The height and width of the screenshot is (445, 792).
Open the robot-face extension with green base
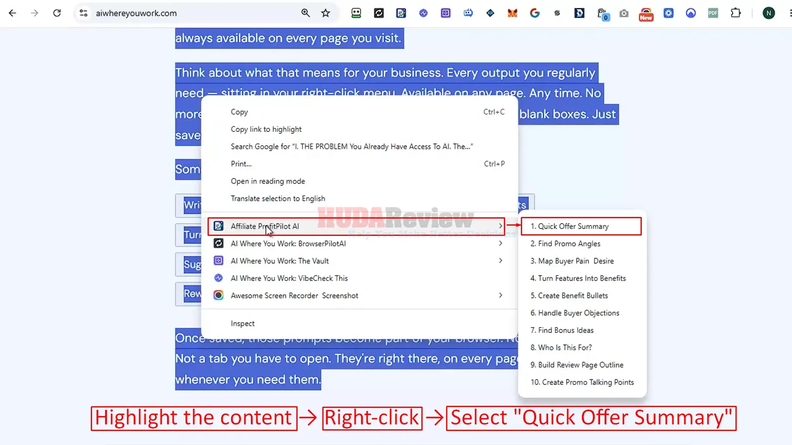356,13
